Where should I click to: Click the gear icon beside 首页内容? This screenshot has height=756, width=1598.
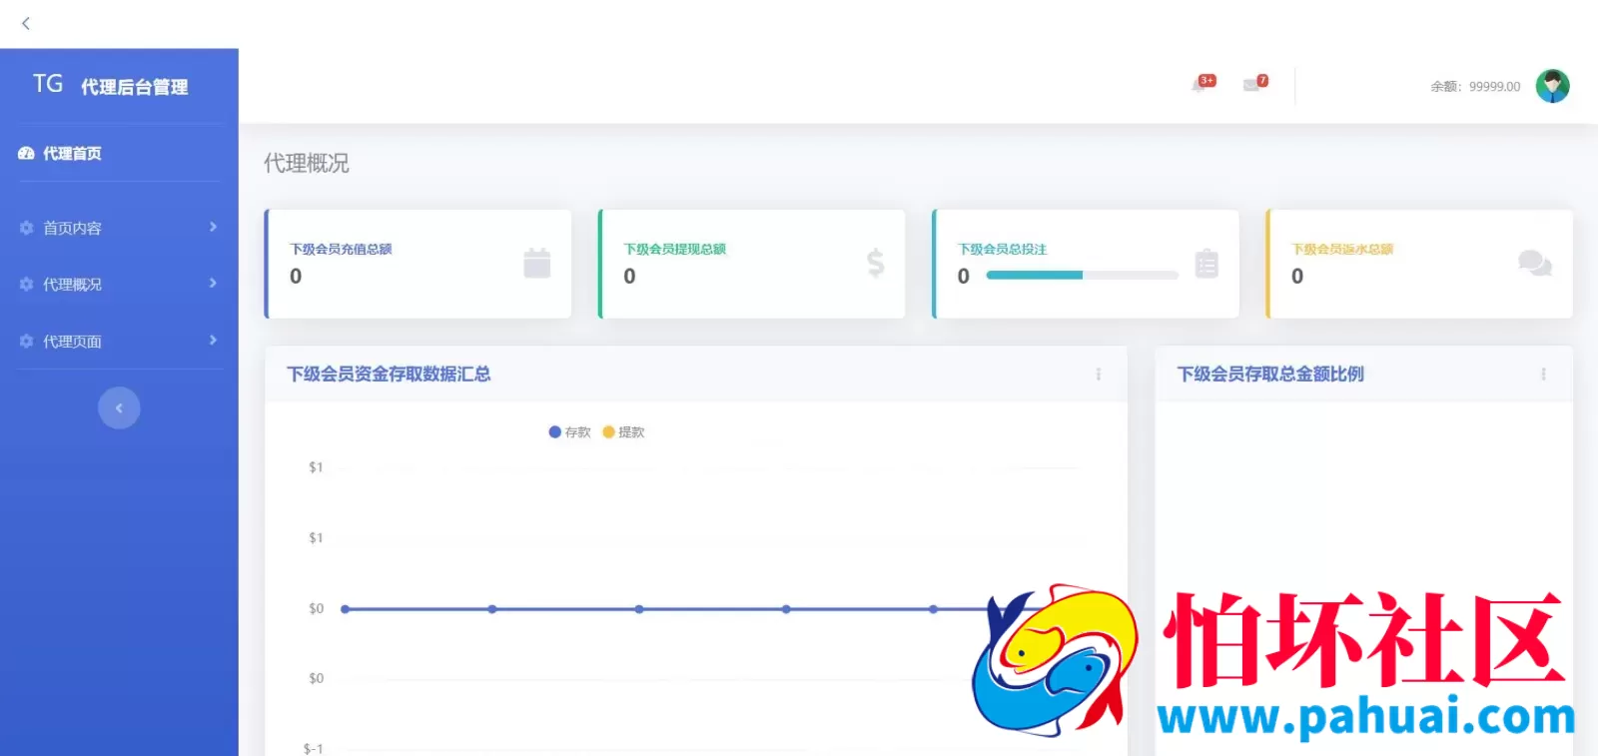pyautogui.click(x=26, y=228)
